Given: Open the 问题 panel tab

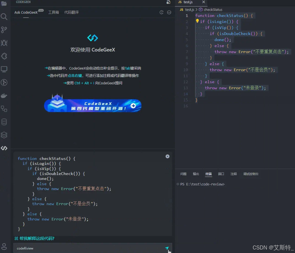Looking at the screenshot, I should click(183, 174).
